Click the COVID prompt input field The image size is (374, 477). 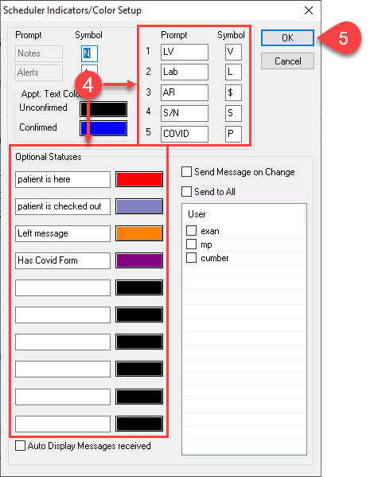(x=185, y=134)
